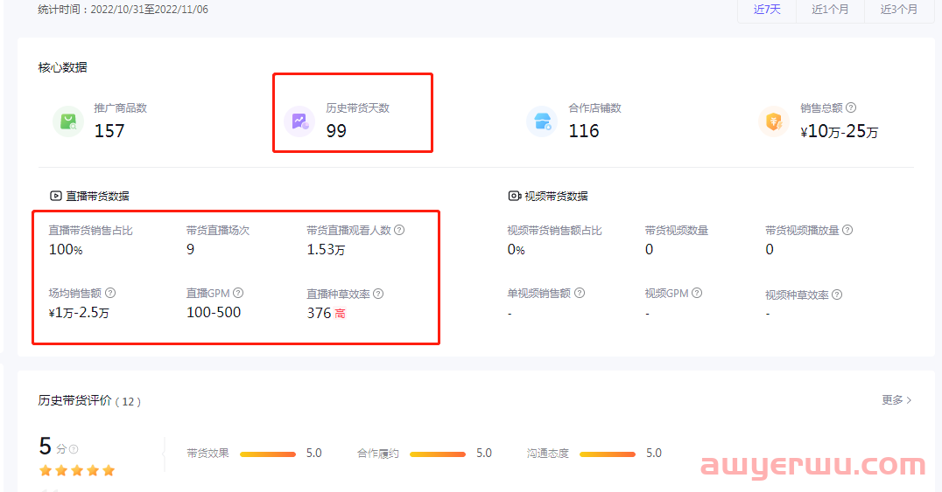Click the 合作店铺数 blue store icon
942x492 pixels.
click(x=542, y=121)
